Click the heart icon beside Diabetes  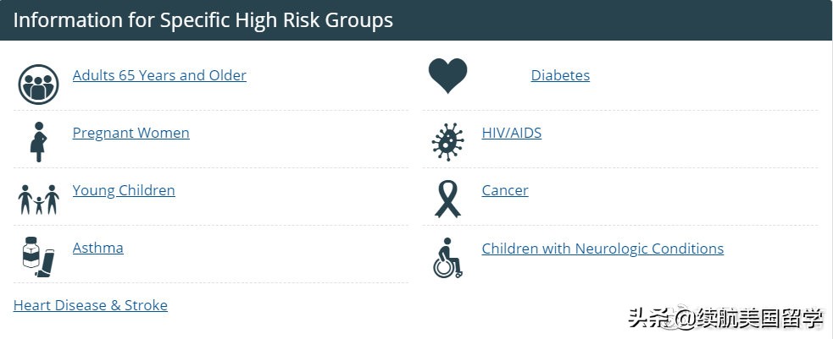click(x=447, y=76)
